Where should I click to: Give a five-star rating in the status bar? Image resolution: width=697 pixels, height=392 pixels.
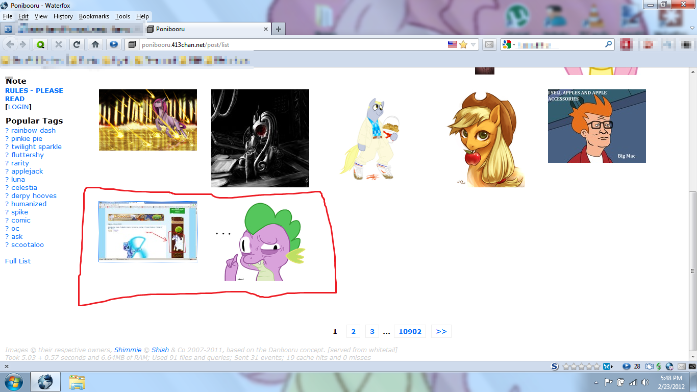(x=596, y=366)
